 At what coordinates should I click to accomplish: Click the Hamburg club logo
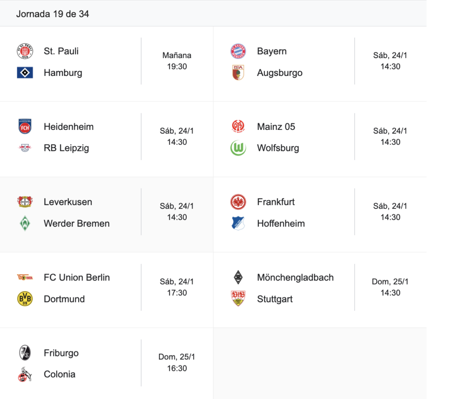pos(25,73)
